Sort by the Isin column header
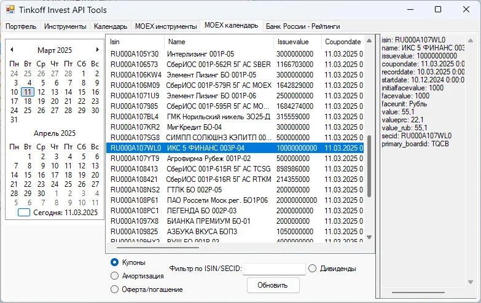 (x=135, y=42)
